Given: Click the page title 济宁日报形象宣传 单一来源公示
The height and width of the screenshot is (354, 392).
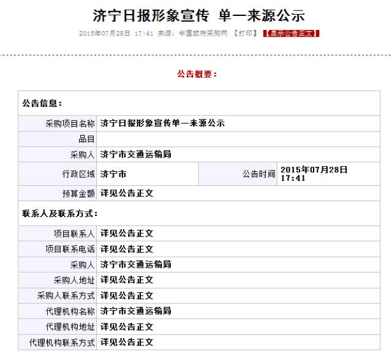Looking at the screenshot, I should click(198, 15).
